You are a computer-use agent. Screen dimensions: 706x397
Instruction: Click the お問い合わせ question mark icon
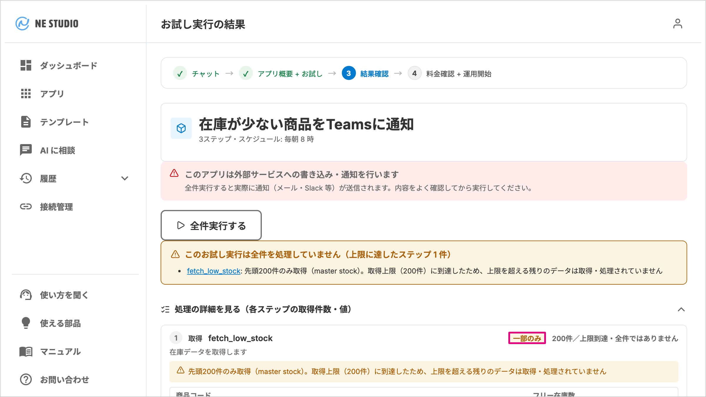tap(26, 379)
